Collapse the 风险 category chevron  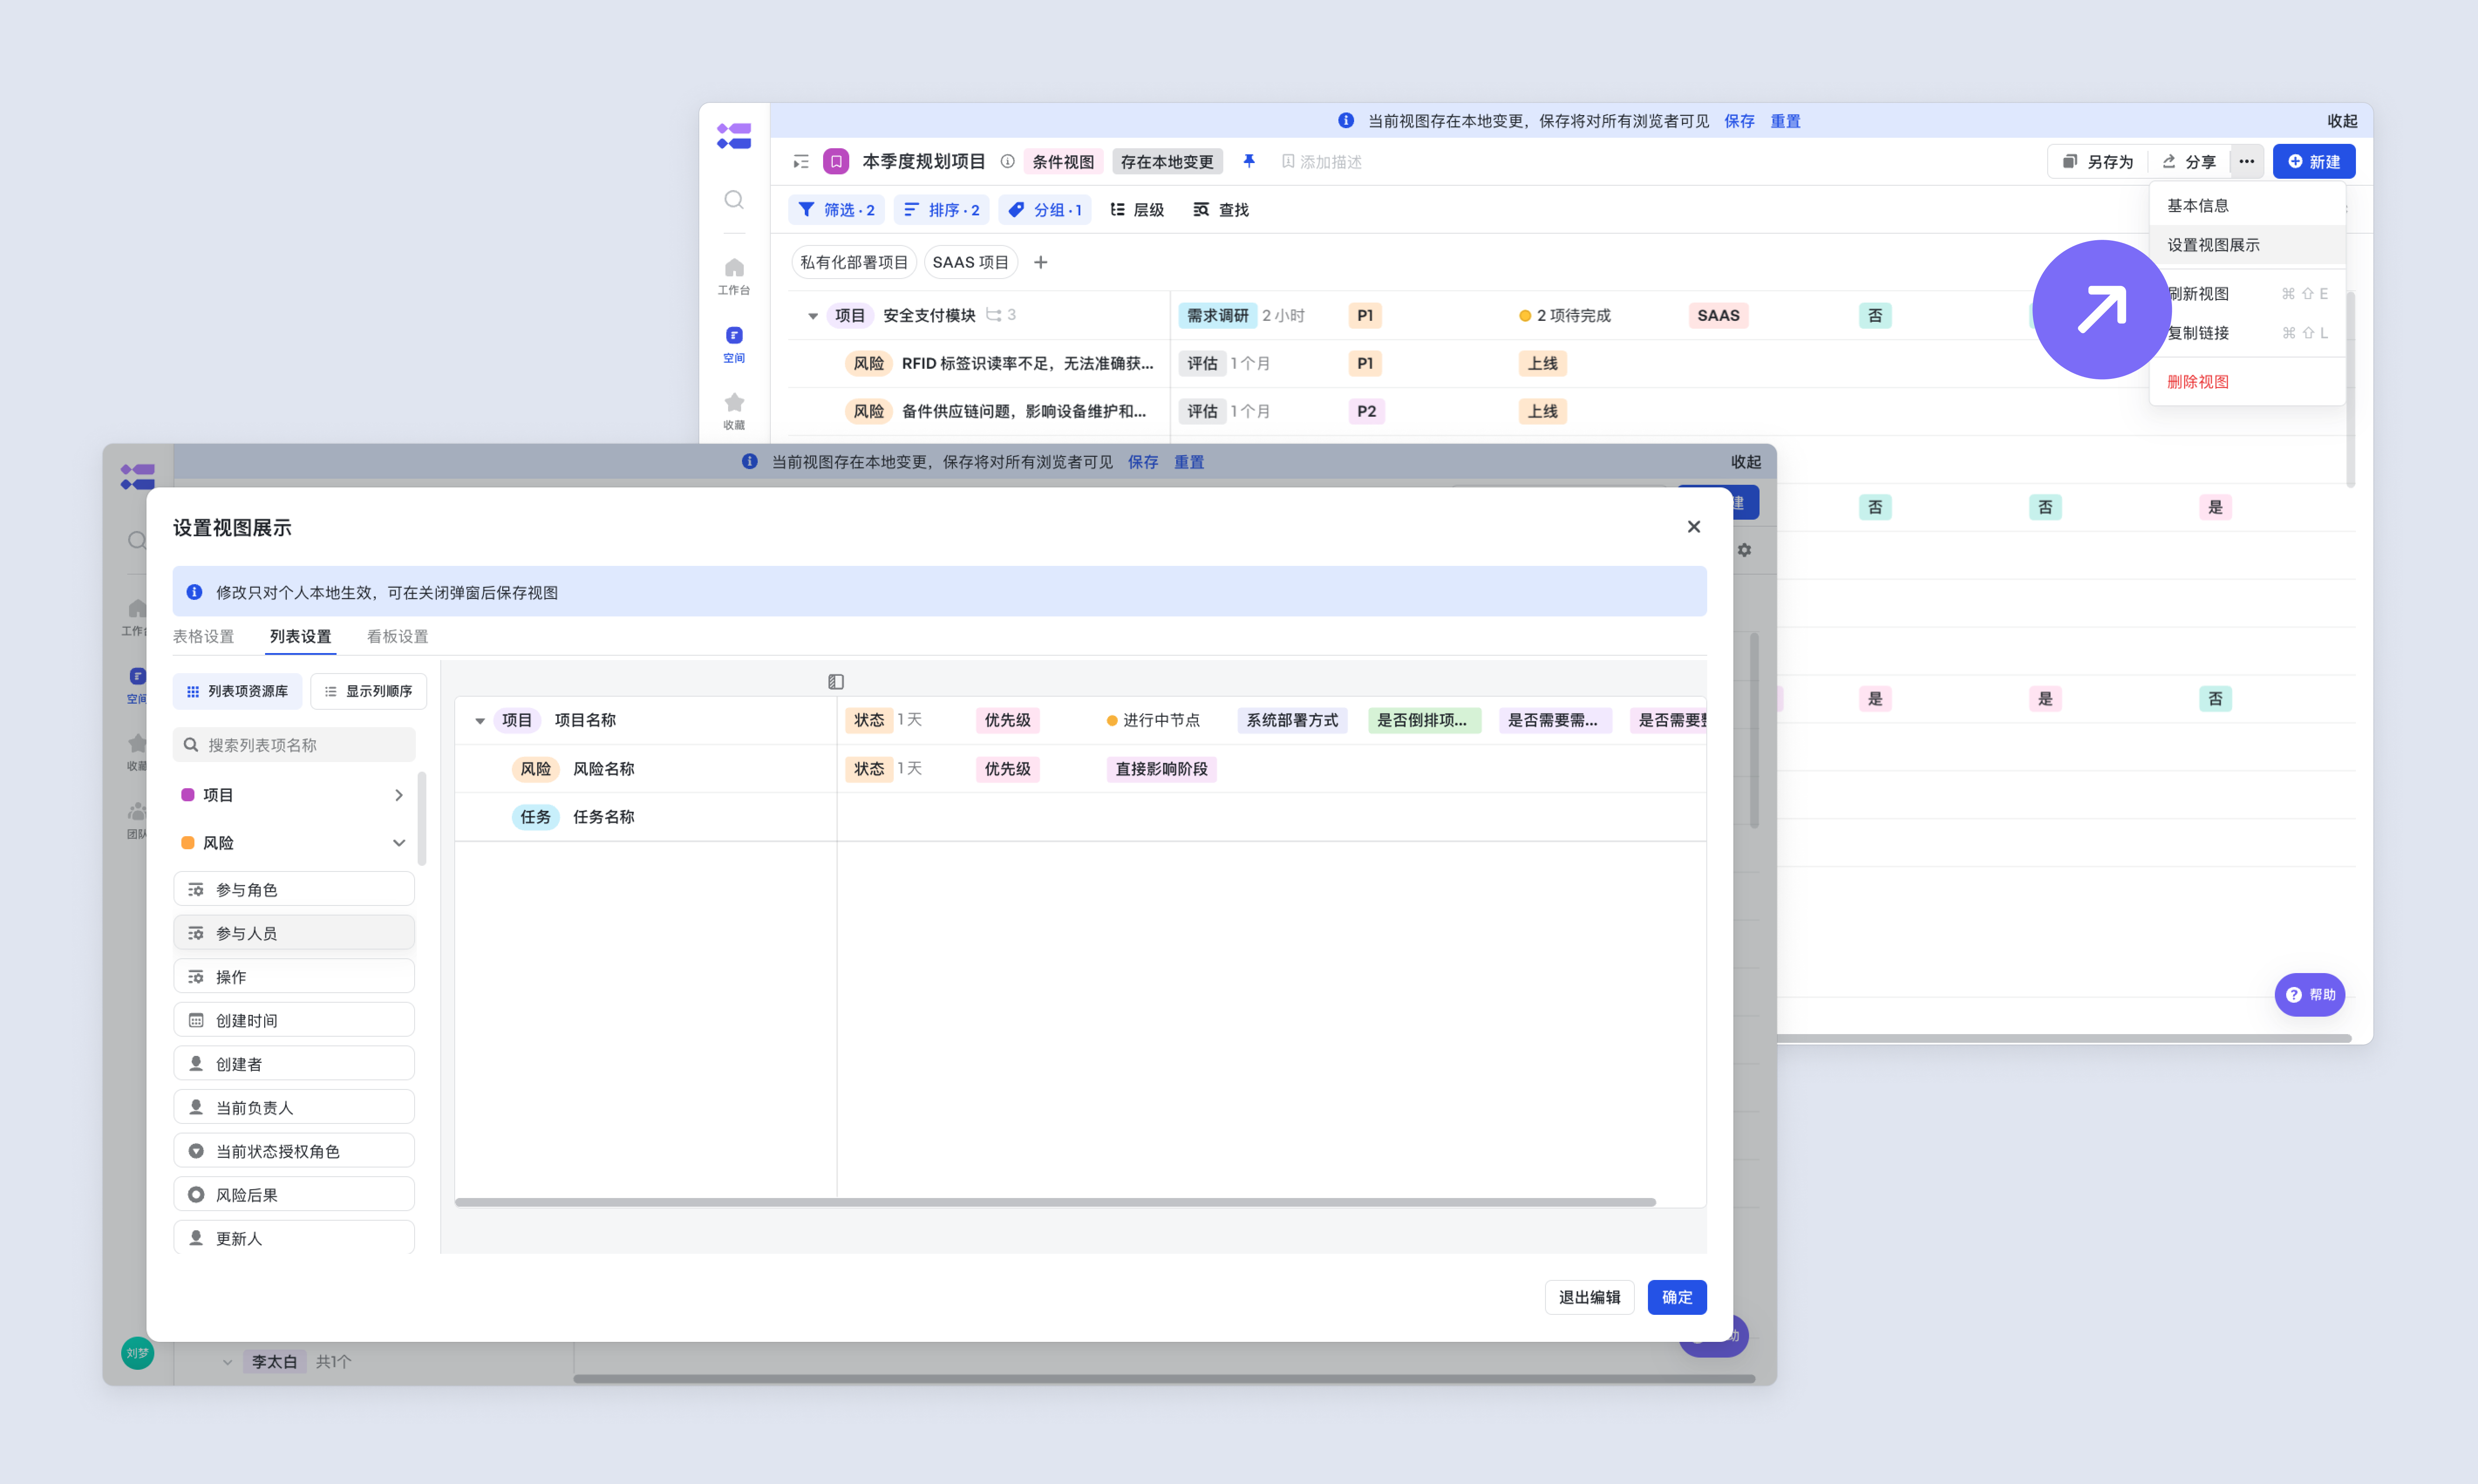(399, 843)
